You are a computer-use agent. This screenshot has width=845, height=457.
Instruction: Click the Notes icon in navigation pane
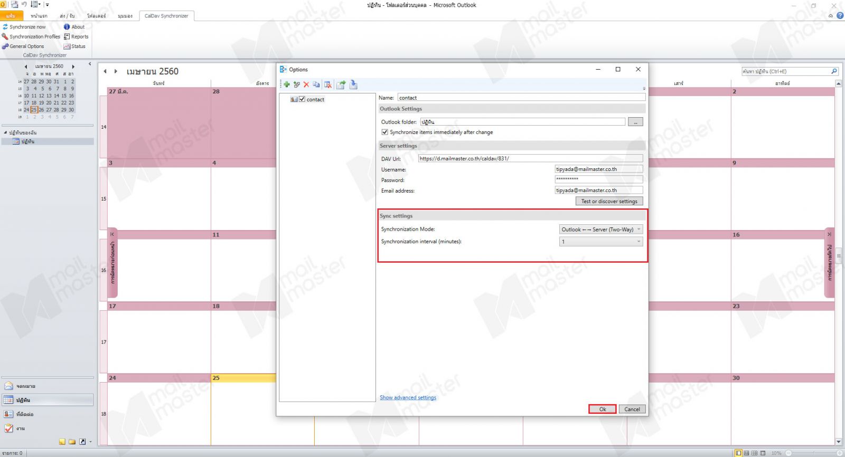tap(62, 442)
